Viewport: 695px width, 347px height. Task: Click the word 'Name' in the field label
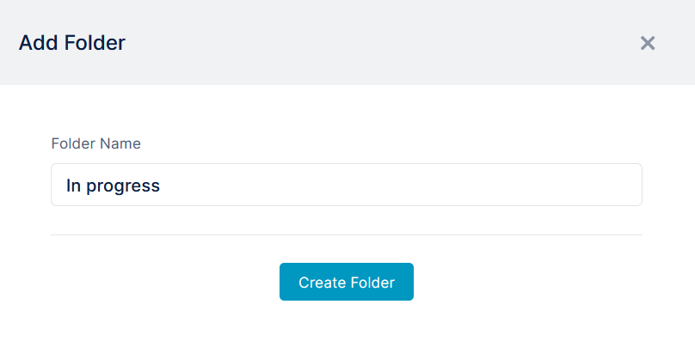pos(120,143)
